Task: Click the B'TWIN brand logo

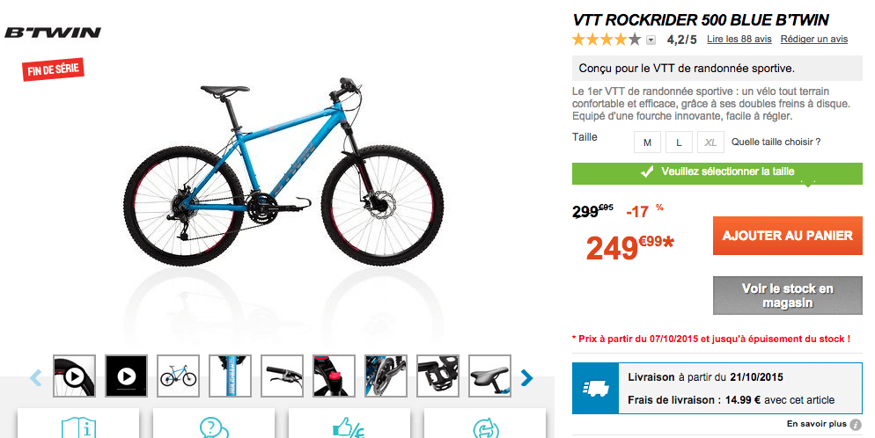Action: [x=53, y=33]
